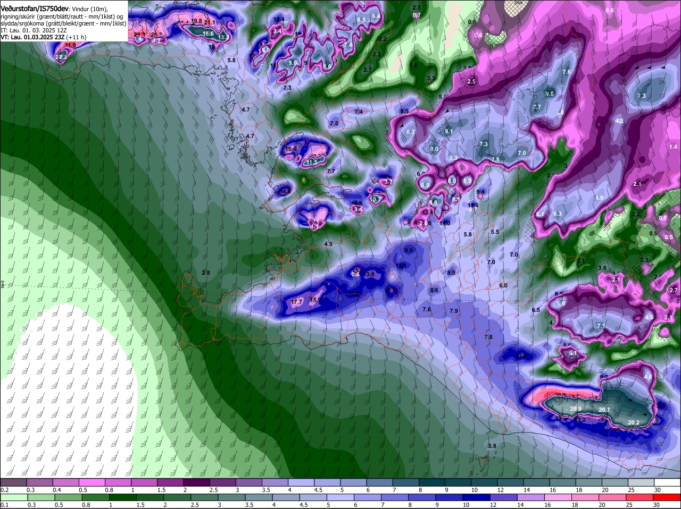This screenshot has width=681, height=509.
Task: Click the '8.6' value in the blue band
Action: (x=434, y=290)
